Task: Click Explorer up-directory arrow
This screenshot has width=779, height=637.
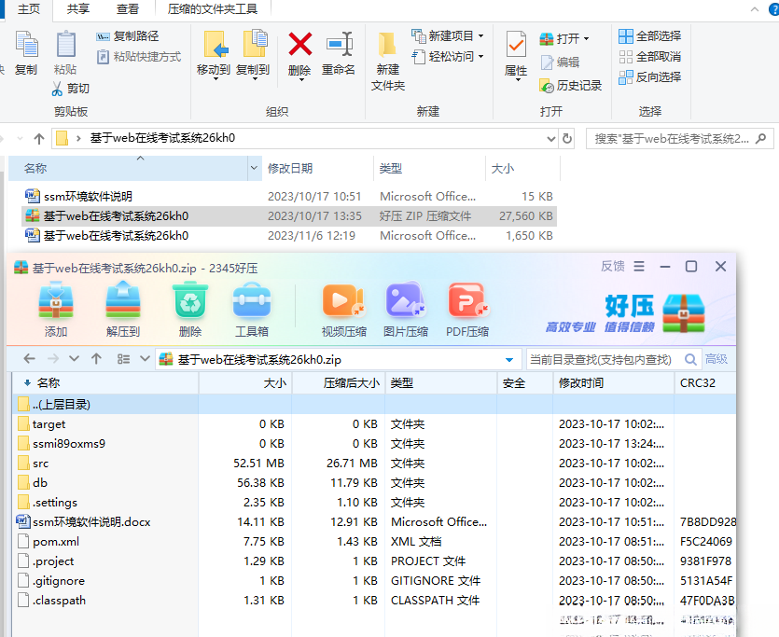Action: 39,139
